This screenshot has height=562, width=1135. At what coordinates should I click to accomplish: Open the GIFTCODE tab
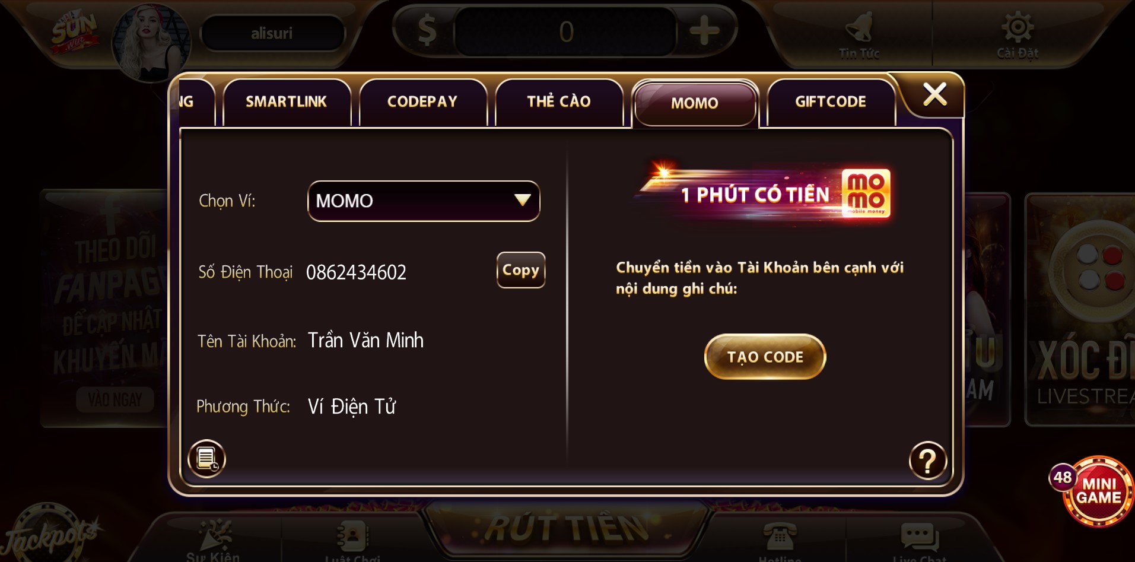pos(831,102)
